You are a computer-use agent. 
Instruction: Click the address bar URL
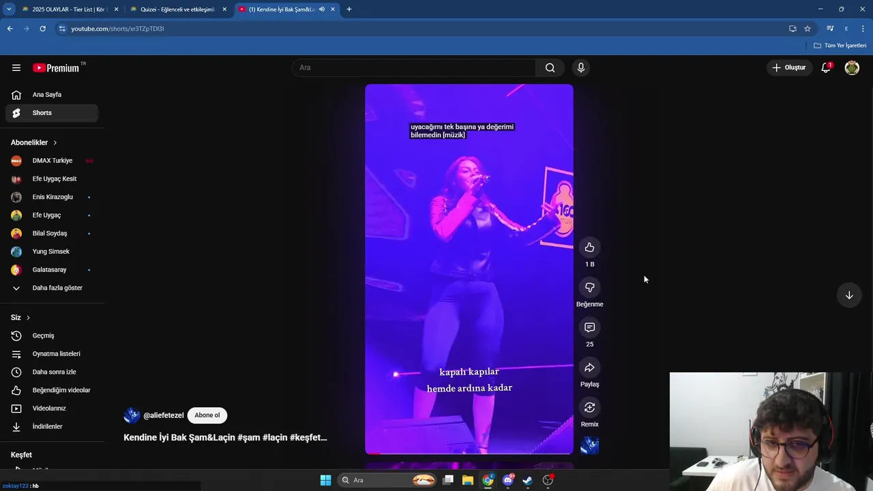(x=117, y=29)
